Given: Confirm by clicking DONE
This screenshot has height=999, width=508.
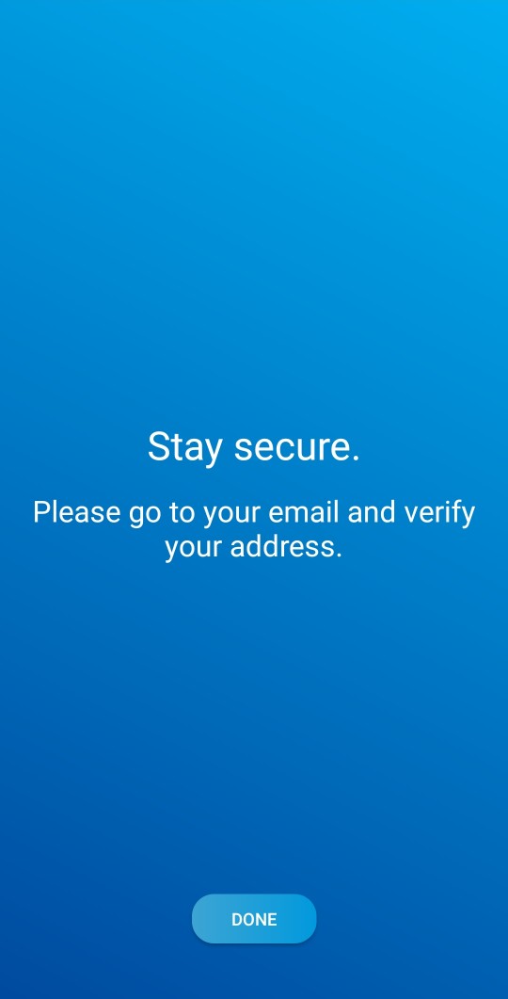Looking at the screenshot, I should tap(254, 919).
